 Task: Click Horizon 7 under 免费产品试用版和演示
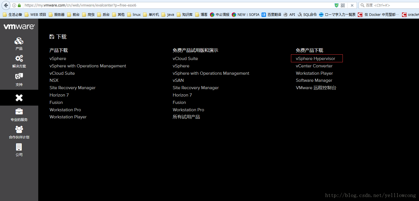coord(182,95)
